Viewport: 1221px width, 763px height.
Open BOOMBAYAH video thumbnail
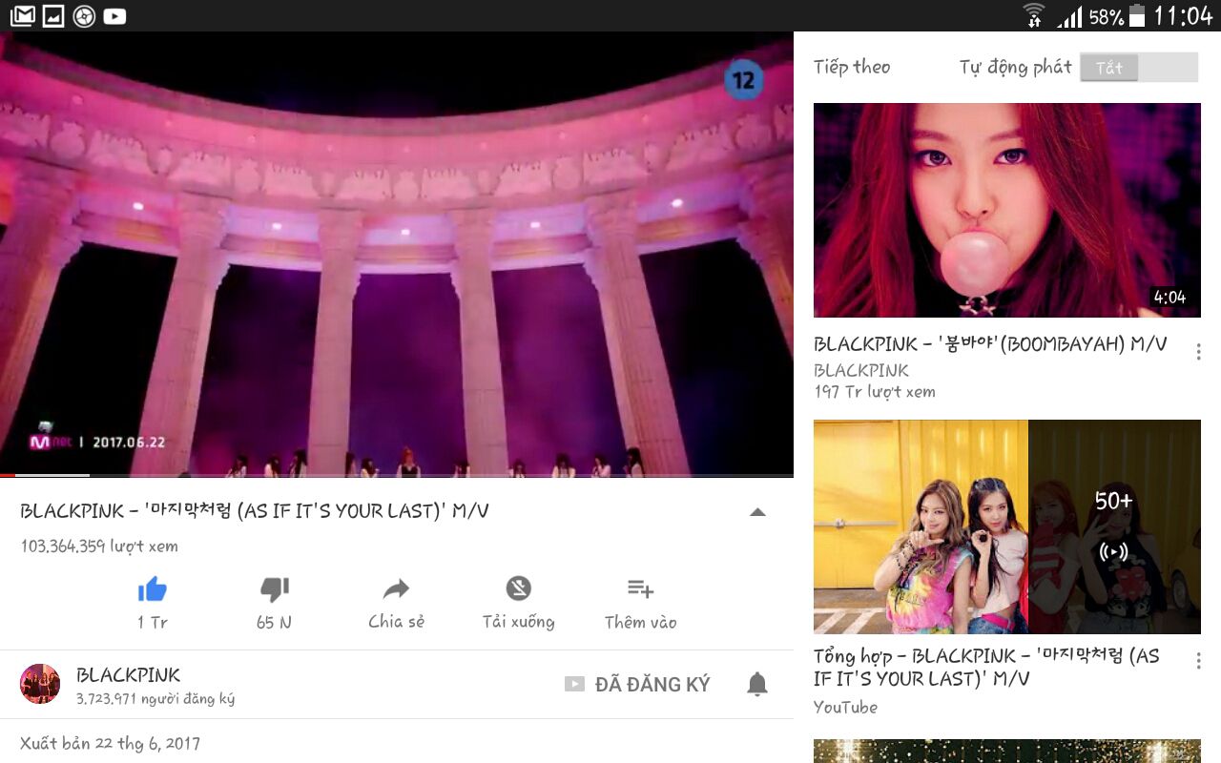tap(1007, 210)
